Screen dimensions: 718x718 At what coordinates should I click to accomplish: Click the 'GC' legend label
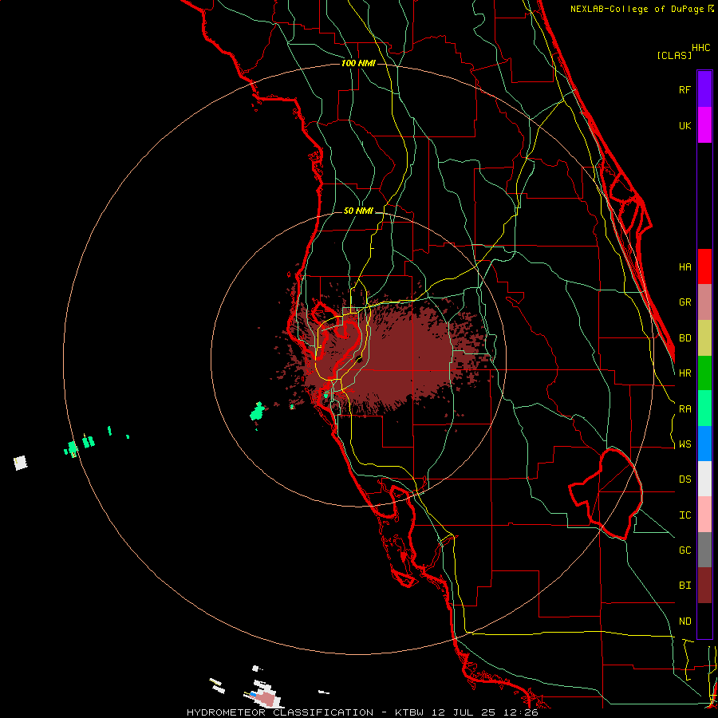[684, 550]
